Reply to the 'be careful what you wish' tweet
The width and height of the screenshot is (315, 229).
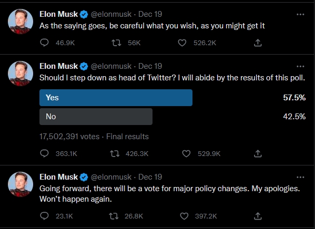(x=44, y=43)
